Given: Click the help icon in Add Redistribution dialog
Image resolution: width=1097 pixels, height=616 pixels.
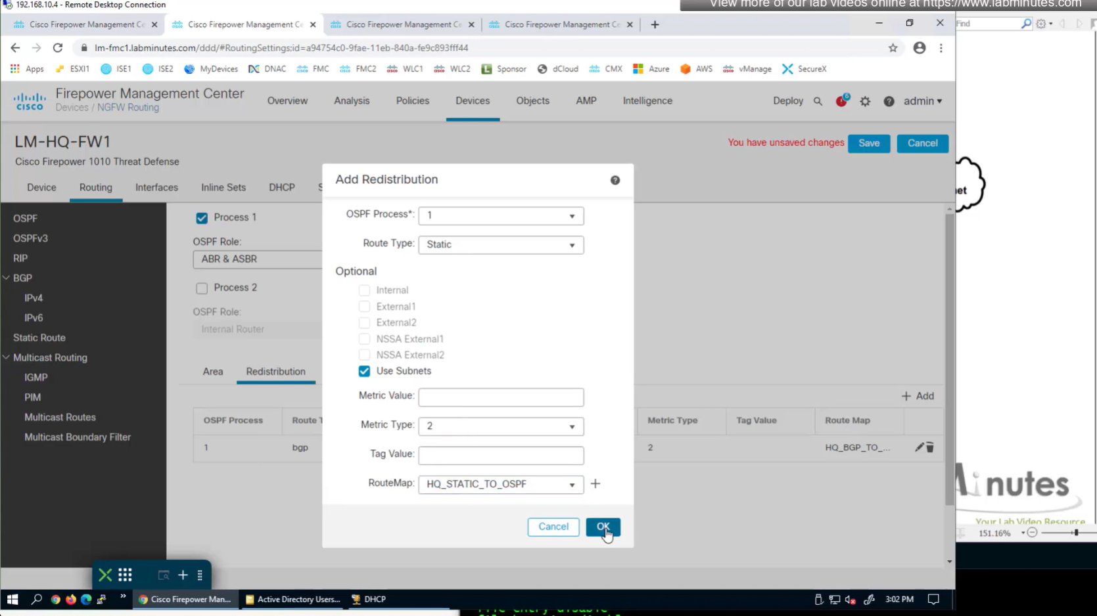Looking at the screenshot, I should (615, 180).
